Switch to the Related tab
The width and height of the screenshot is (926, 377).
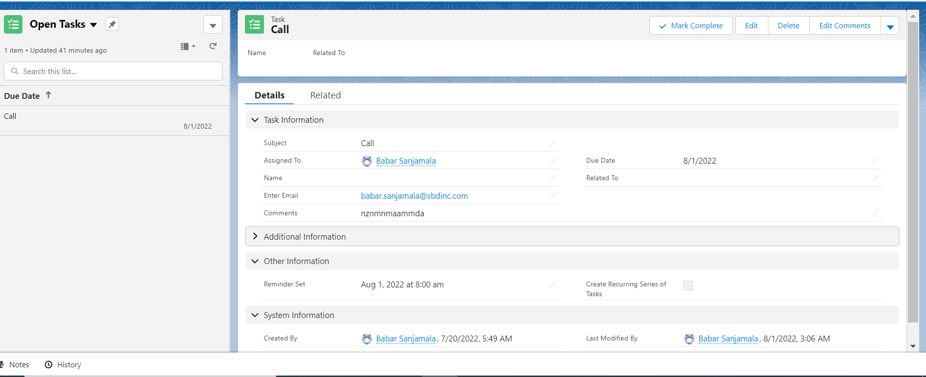tap(325, 95)
